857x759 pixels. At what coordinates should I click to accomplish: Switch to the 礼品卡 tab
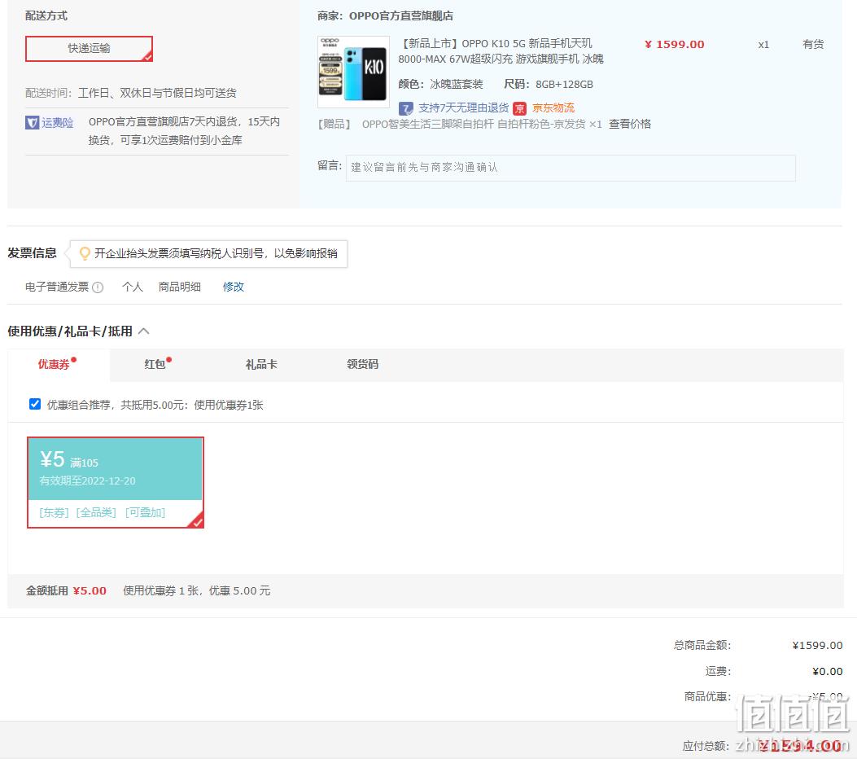[261, 364]
